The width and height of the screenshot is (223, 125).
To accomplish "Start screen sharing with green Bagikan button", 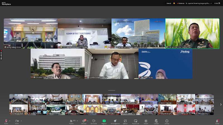I will (104, 121).
